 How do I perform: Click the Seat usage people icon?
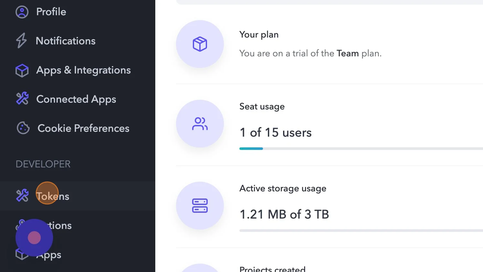point(200,124)
